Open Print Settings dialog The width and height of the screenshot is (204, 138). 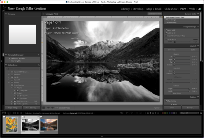31,107
